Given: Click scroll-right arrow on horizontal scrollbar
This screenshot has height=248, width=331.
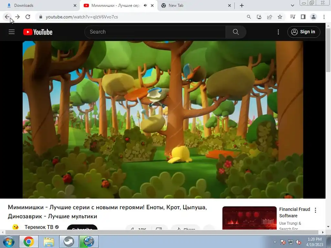Looking at the screenshot, I should (323, 232).
